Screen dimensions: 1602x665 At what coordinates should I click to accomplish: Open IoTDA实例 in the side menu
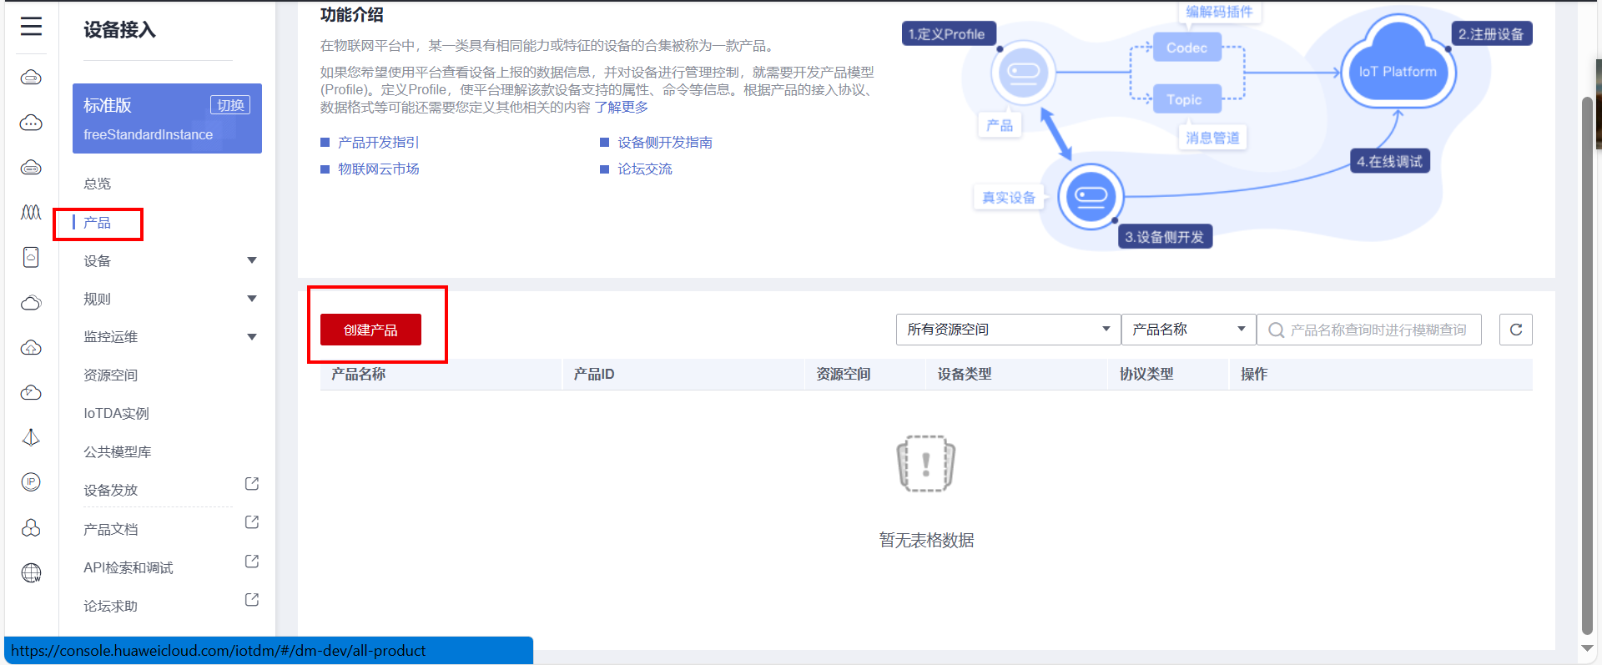[117, 414]
